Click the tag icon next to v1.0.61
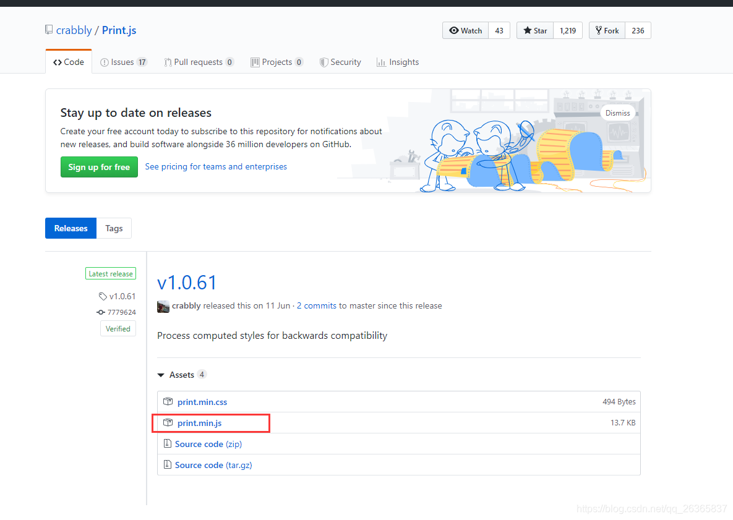Viewport: 733px width, 520px height. 103,296
